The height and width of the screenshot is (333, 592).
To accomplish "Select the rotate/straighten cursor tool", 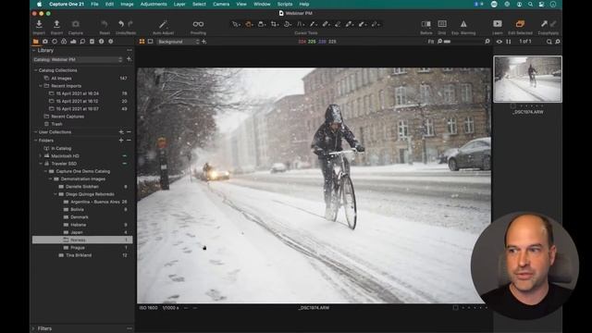I will [288, 24].
